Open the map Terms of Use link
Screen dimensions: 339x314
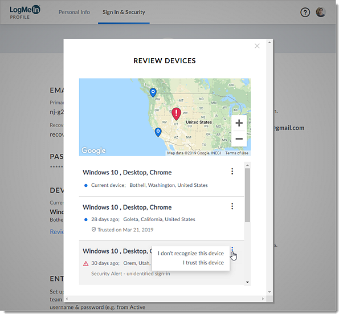coord(237,153)
